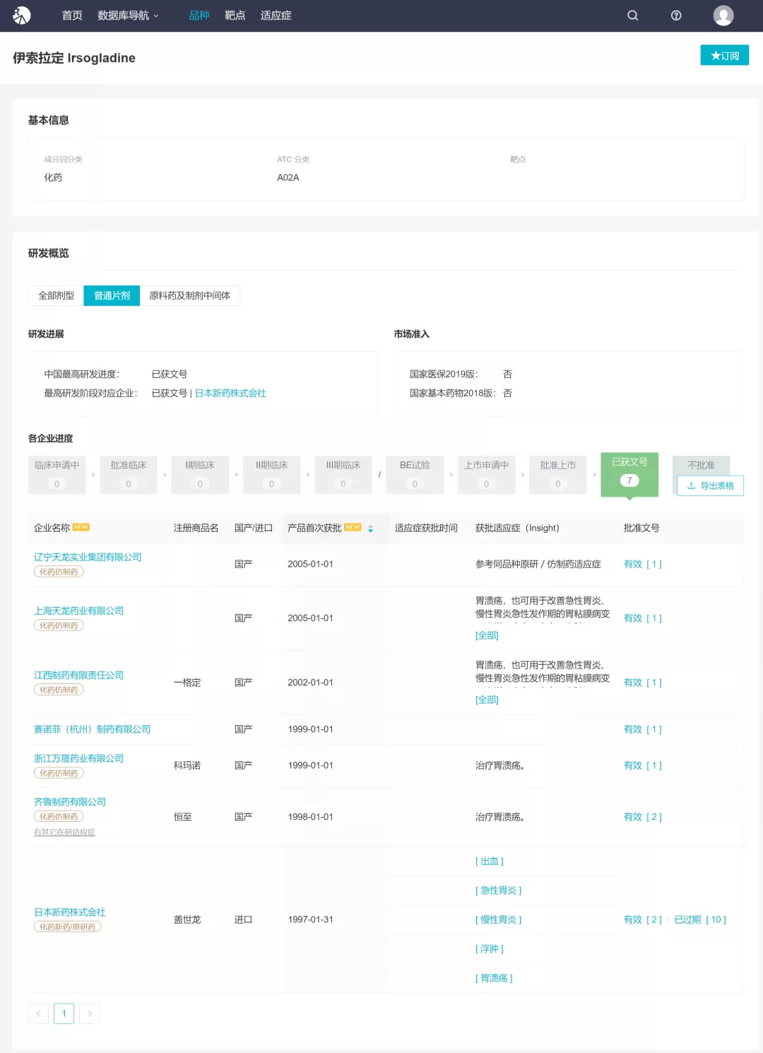Click the [ 慢性胃炎 ] indication link
The width and height of the screenshot is (763, 1053).
click(499, 919)
